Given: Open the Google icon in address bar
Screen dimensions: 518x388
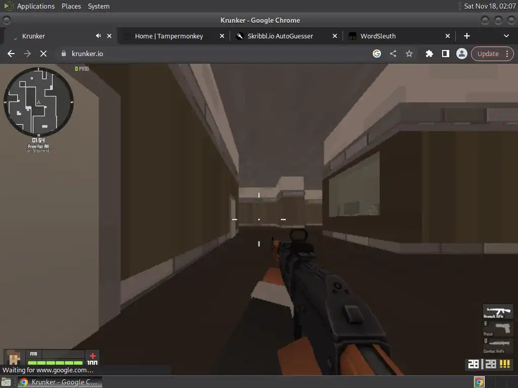Looking at the screenshot, I should 376,54.
